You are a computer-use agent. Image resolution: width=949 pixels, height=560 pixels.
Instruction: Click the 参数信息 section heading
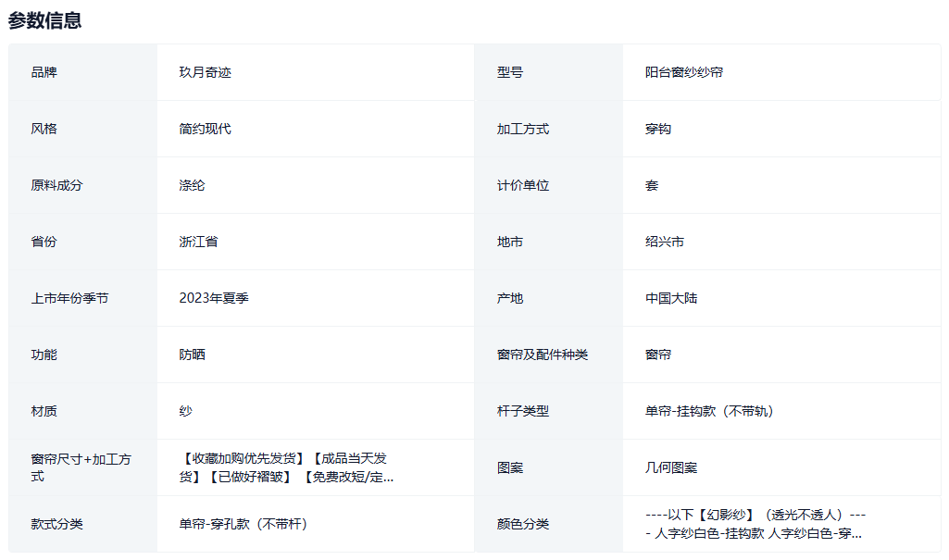(x=45, y=20)
